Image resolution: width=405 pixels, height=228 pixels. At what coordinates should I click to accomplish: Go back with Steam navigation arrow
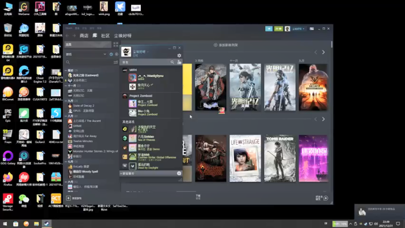[x=67, y=35]
